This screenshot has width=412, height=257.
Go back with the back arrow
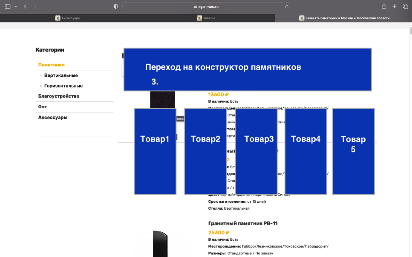[x=25, y=6]
